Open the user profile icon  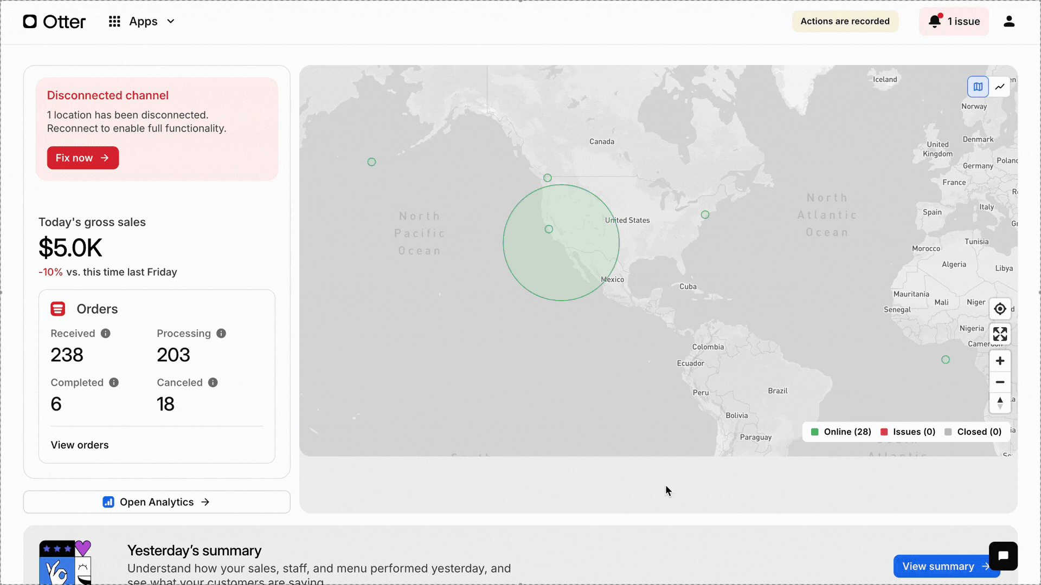click(x=1009, y=22)
